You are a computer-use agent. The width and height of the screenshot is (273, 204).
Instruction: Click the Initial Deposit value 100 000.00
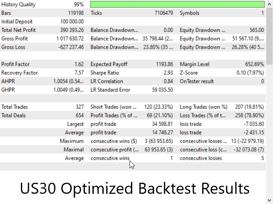72,22
